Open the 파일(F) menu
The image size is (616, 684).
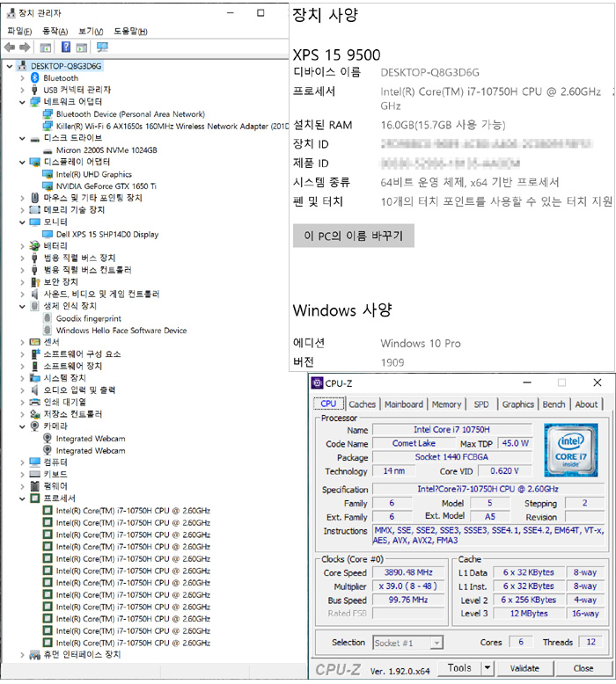(19, 31)
